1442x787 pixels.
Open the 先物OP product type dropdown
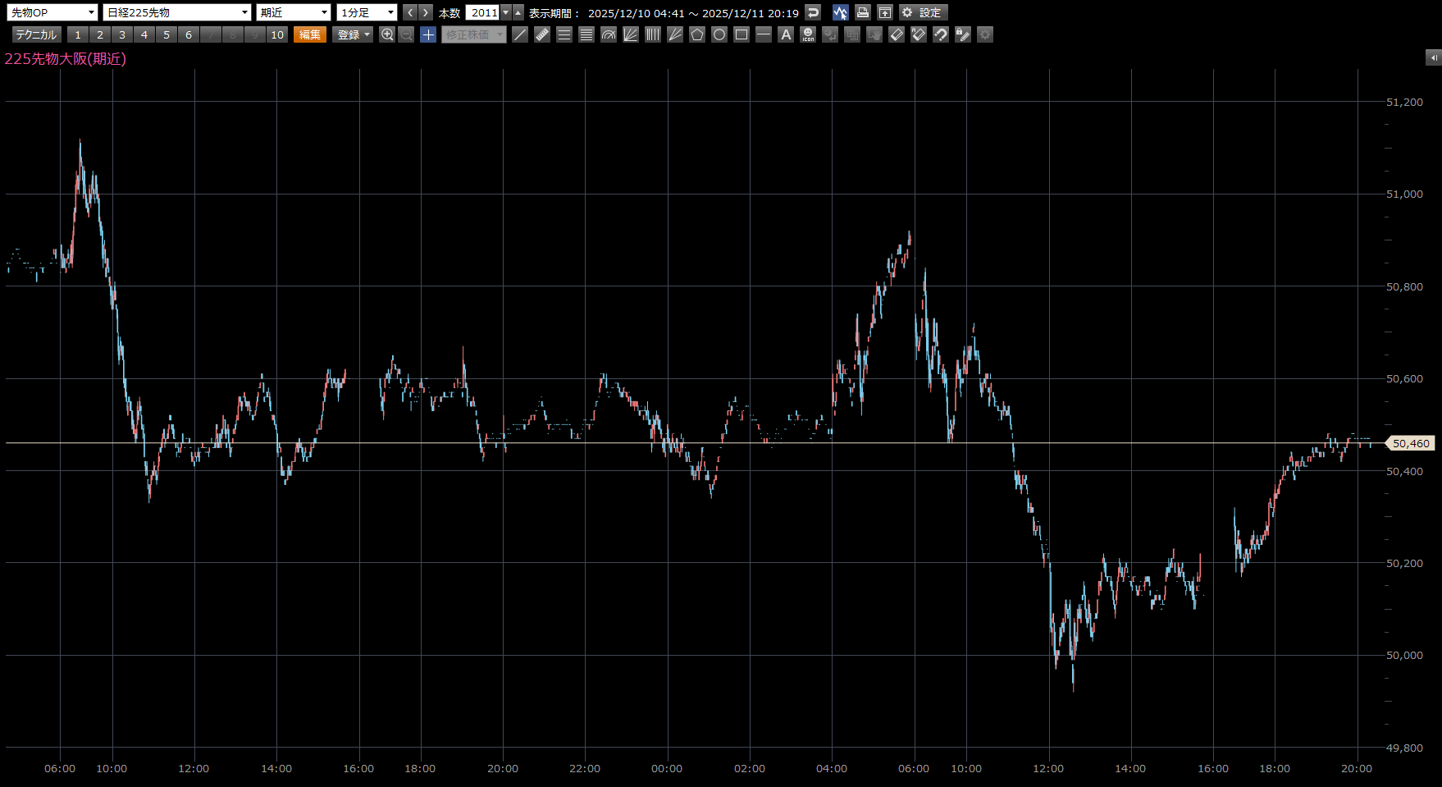pos(52,12)
